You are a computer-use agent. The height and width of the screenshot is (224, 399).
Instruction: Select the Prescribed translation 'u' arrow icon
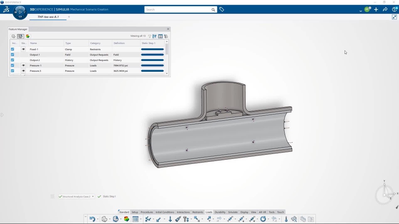click(197, 219)
